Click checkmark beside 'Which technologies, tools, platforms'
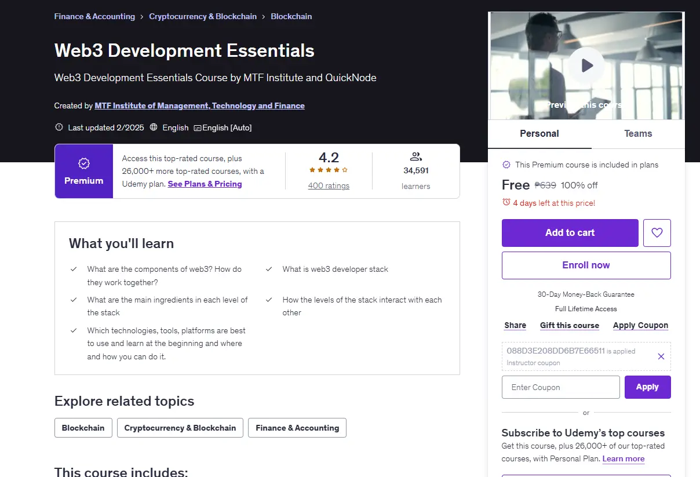Image resolution: width=700 pixels, height=477 pixels. point(74,330)
